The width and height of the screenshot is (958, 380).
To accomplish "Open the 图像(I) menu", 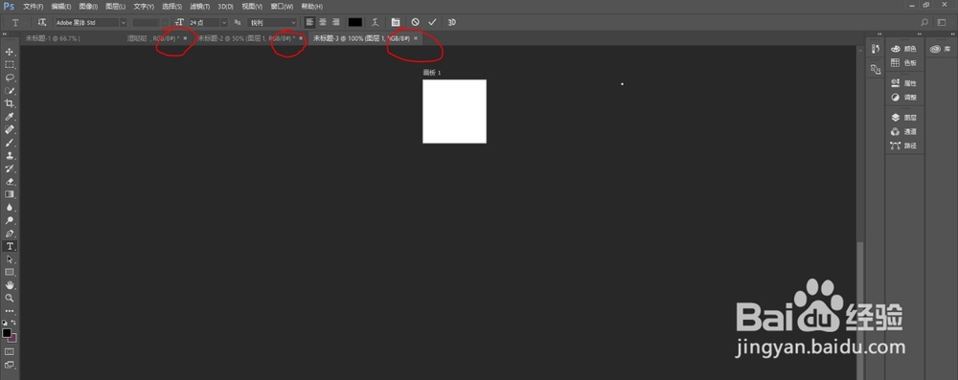I will [88, 6].
